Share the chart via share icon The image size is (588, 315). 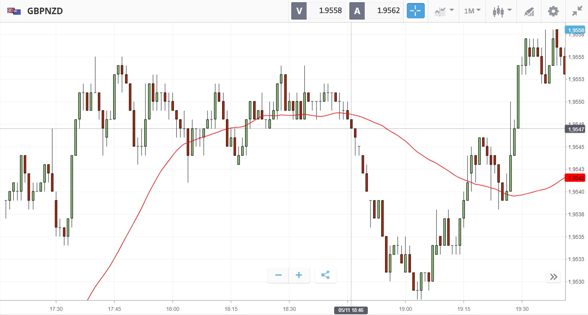pyautogui.click(x=325, y=275)
